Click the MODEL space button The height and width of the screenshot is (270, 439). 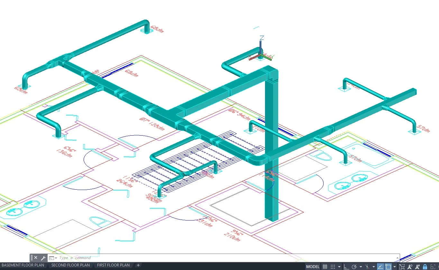(x=313, y=267)
